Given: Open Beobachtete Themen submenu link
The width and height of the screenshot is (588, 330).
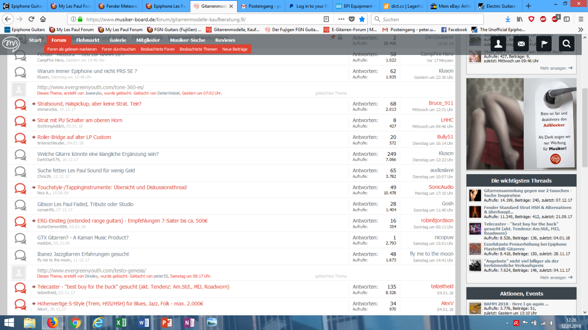Looking at the screenshot, I should (x=198, y=49).
